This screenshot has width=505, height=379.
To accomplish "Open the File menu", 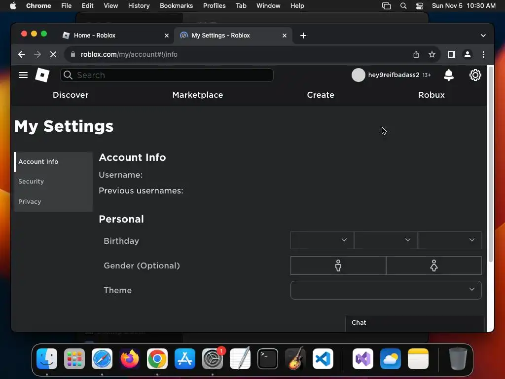I will coord(67,6).
